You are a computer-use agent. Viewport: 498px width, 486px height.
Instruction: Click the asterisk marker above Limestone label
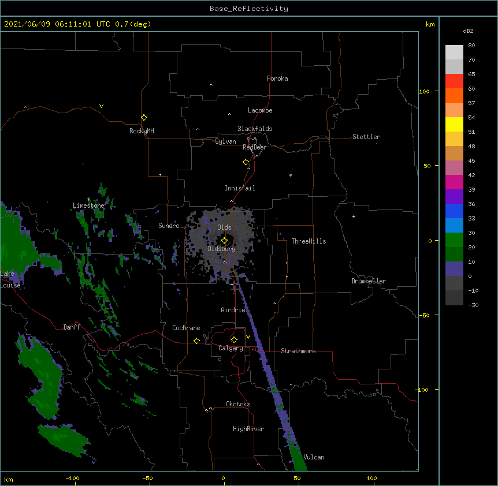88,200
